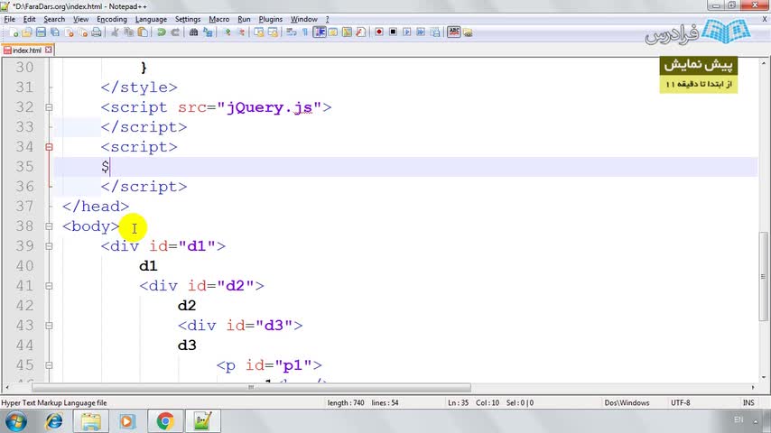The image size is (771, 433).
Task: Undo the last edit with green arrow
Action: 161,32
